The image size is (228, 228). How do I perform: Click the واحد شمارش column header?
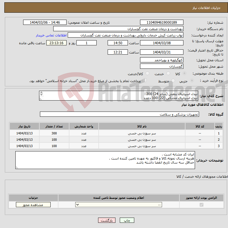pyautogui.click(x=84, y=126)
